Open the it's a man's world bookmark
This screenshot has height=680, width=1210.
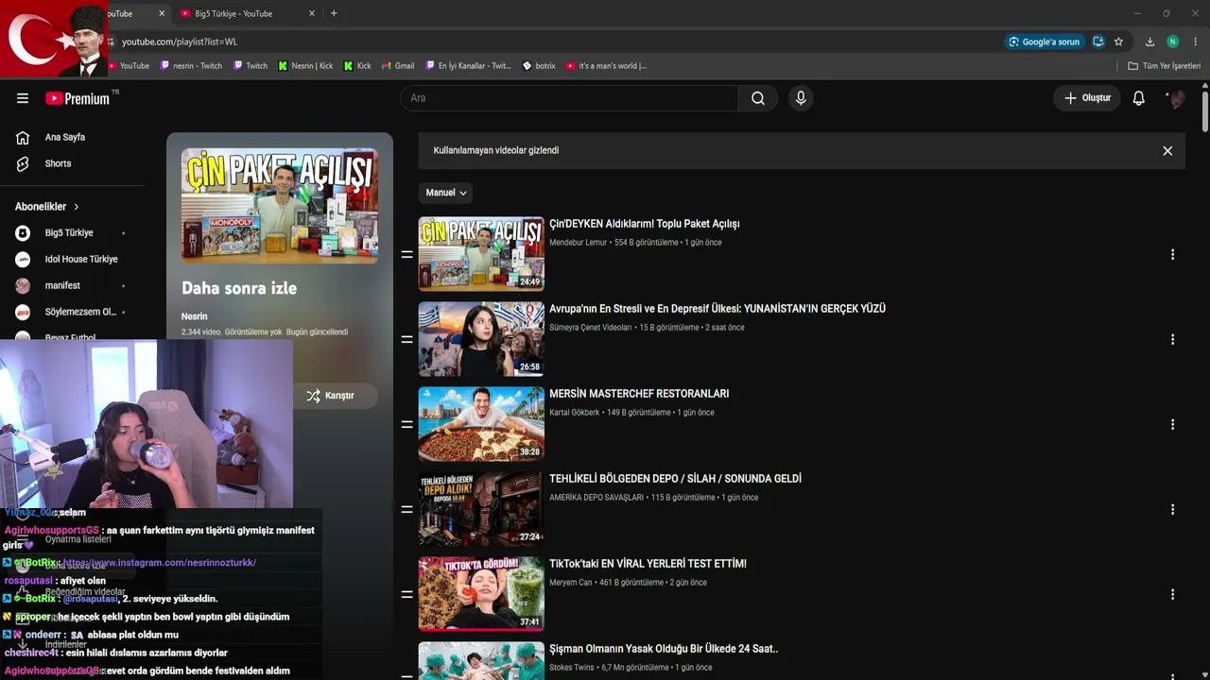(606, 66)
